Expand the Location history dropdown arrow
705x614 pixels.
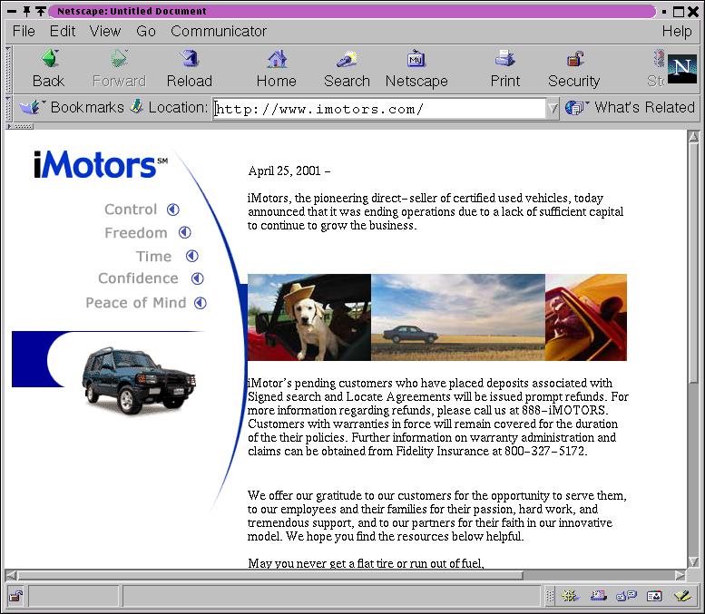pos(553,109)
